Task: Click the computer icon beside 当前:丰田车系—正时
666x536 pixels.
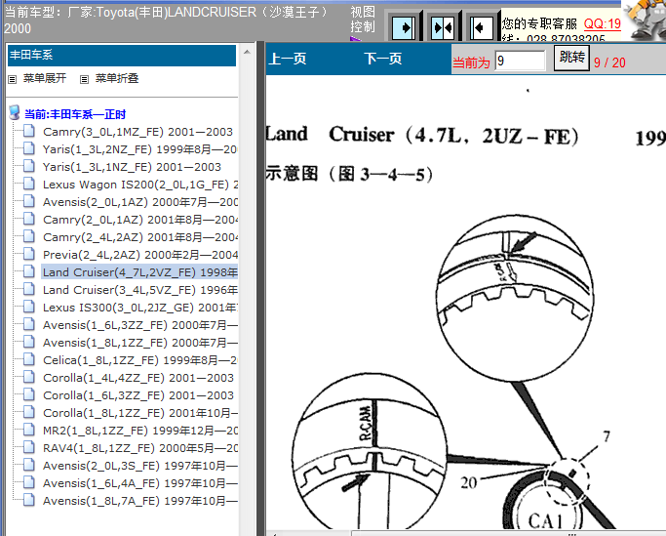Action: point(15,112)
